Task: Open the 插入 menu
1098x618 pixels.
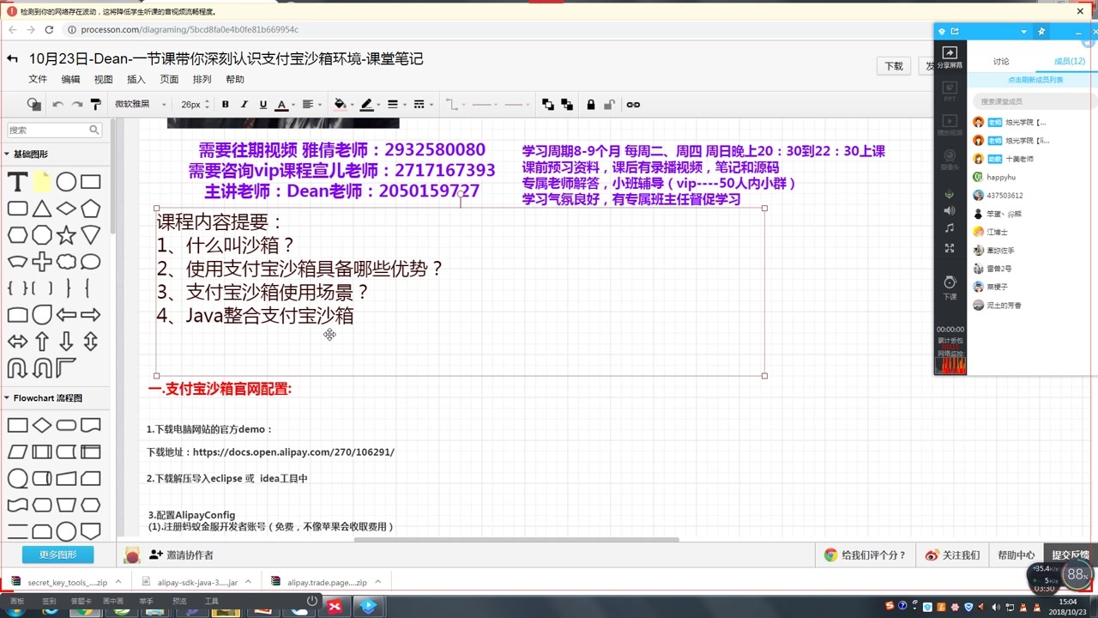Action: point(136,79)
